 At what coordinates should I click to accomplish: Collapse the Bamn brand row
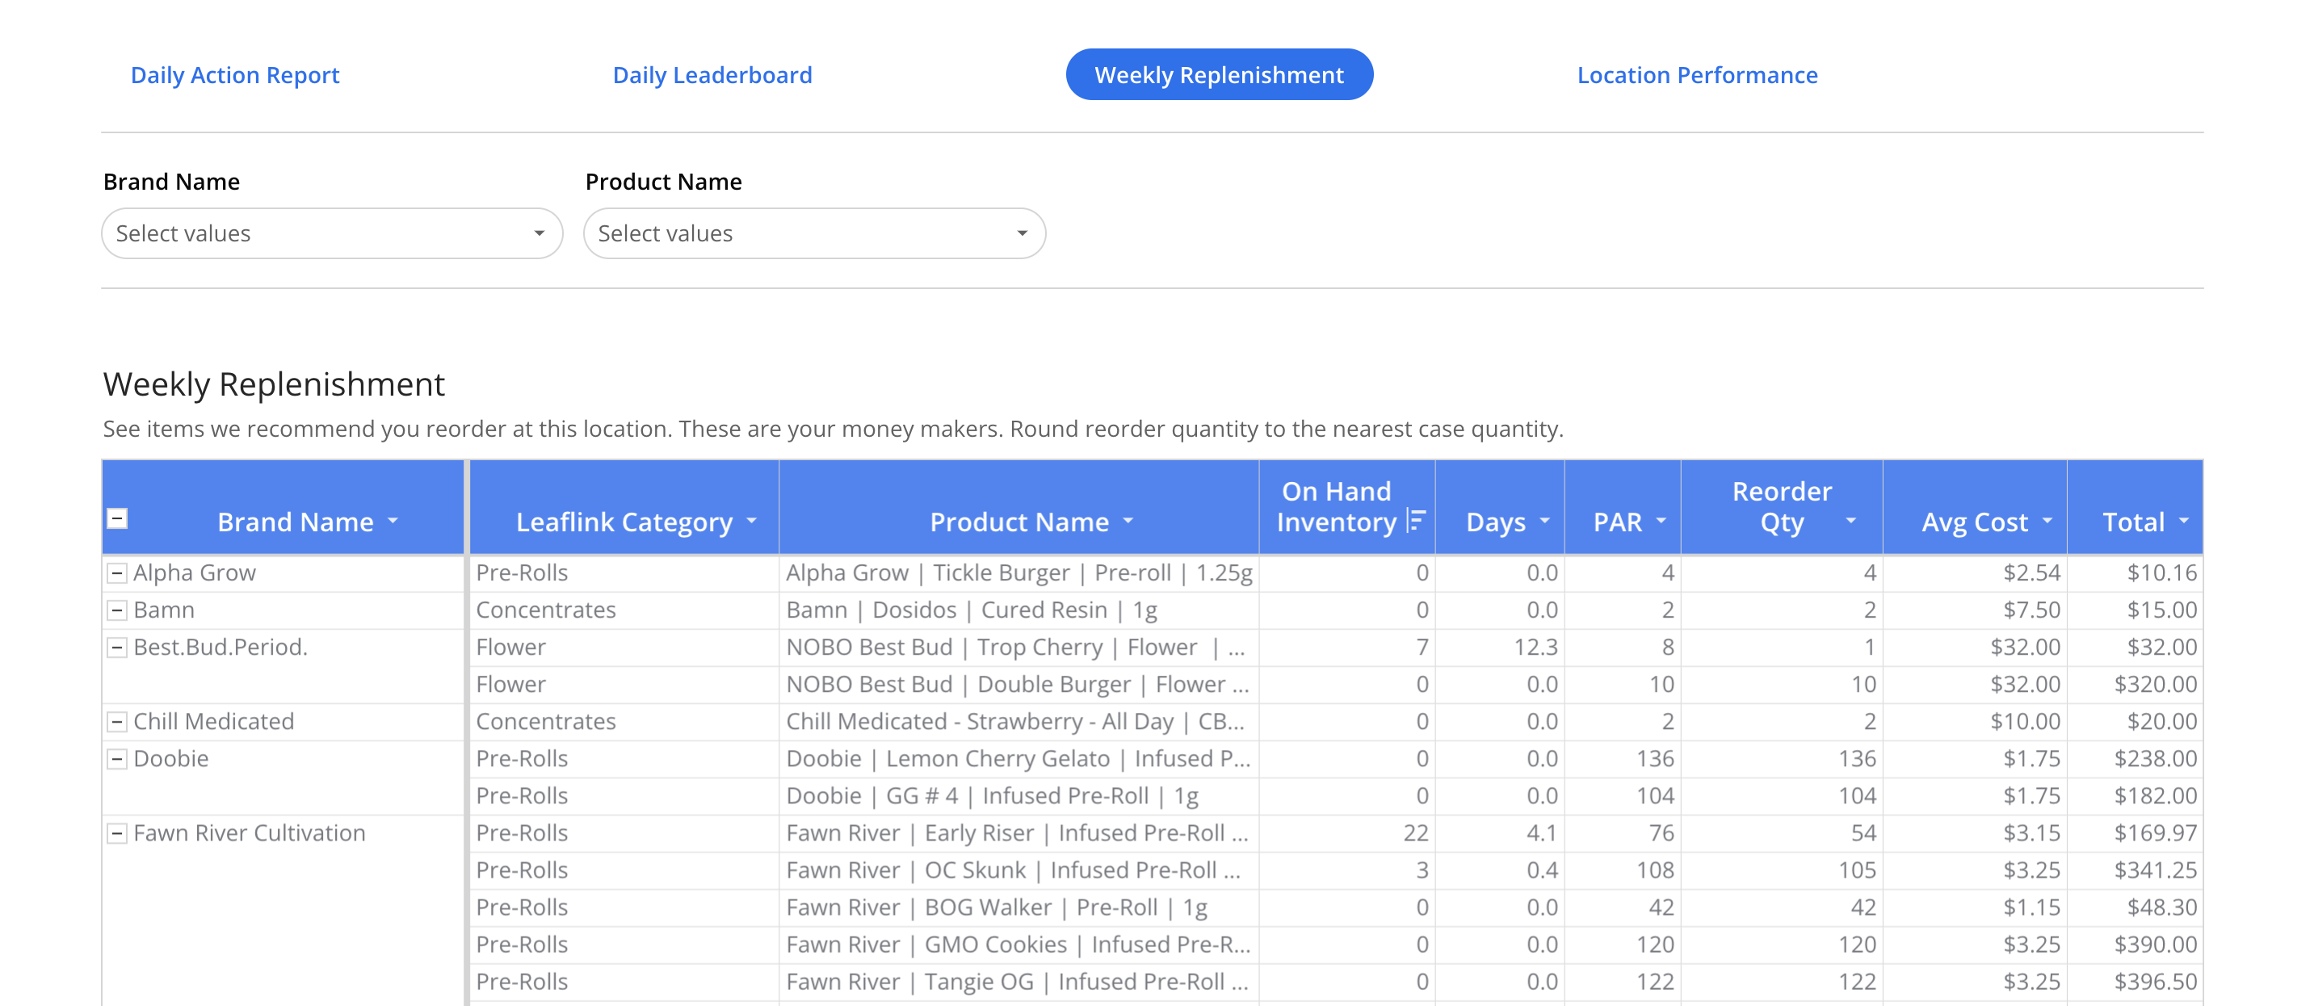coord(116,610)
